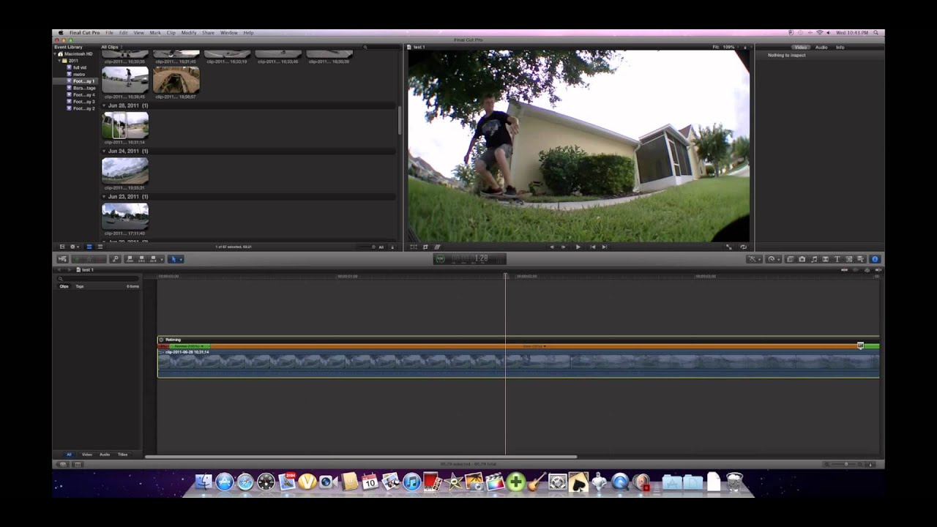Image resolution: width=937 pixels, height=527 pixels.
Task: Switch to Audio inspector tab
Action: pos(821,47)
